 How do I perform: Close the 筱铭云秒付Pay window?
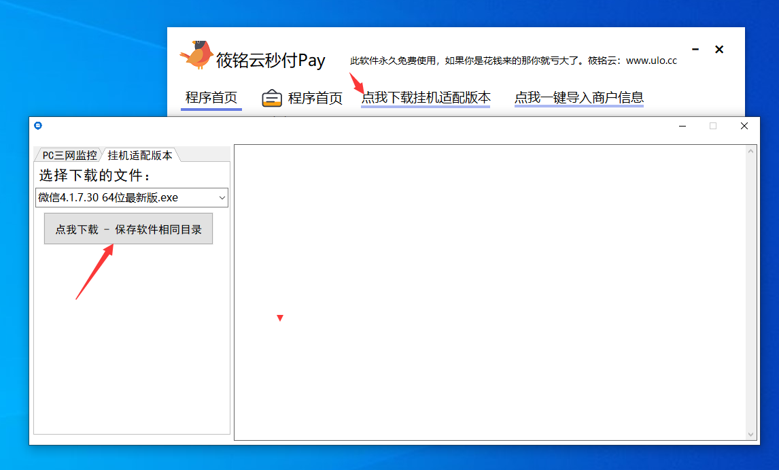pyautogui.click(x=719, y=49)
